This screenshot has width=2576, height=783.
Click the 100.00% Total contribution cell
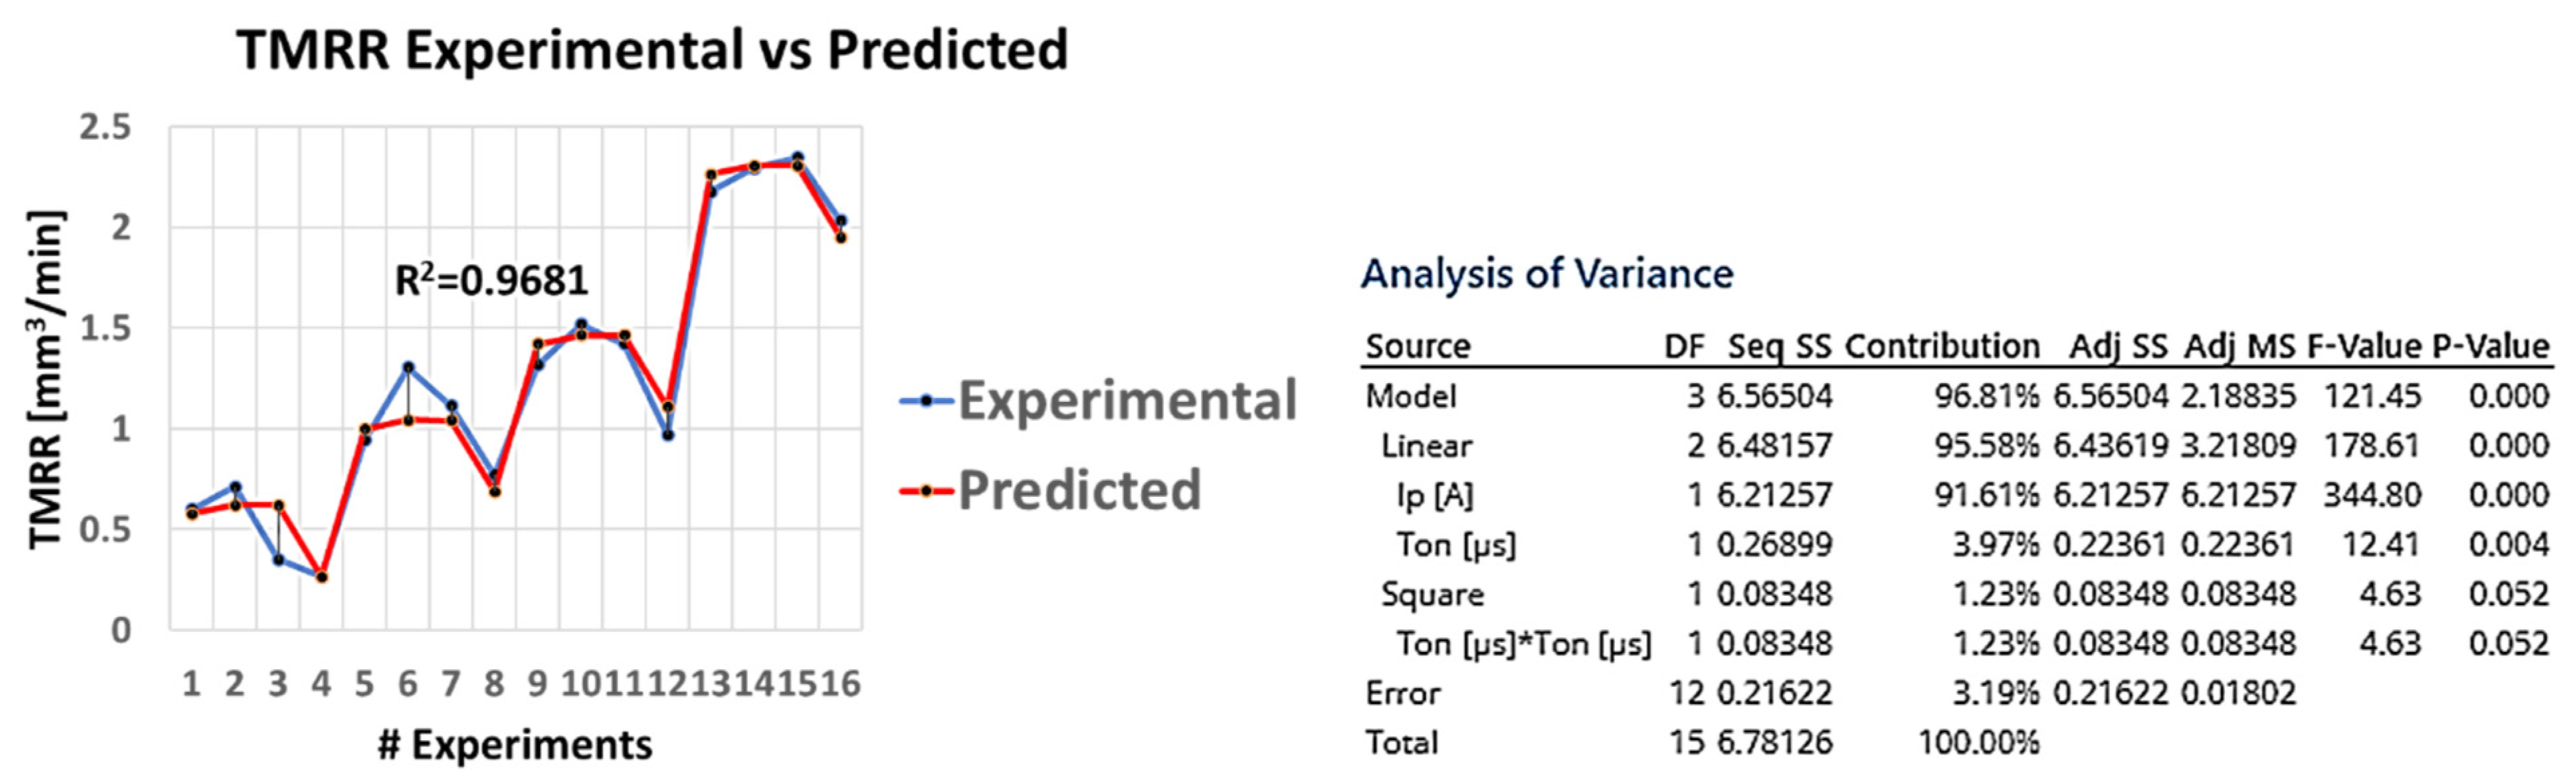coord(1978,743)
